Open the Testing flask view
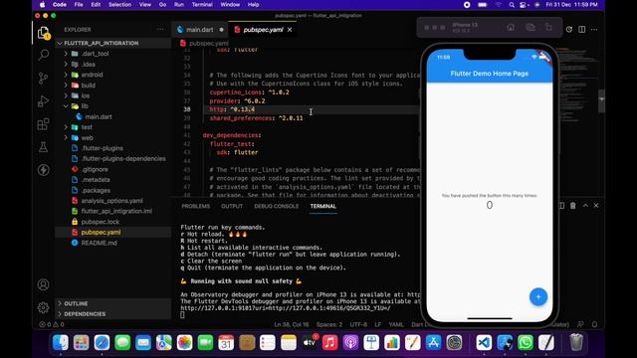The image size is (637, 358). (44, 147)
